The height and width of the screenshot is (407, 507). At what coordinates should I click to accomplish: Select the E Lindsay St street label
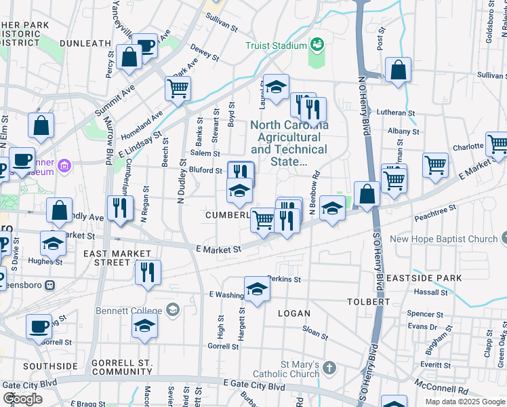[140, 144]
